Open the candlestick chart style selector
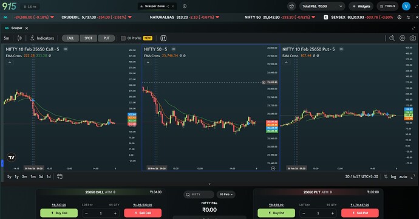 pyautogui.click(x=19, y=38)
